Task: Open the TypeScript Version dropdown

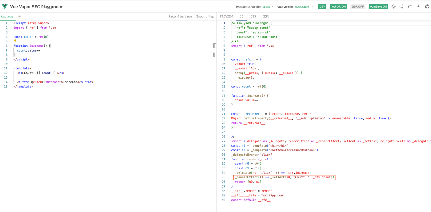Action: click(255, 7)
